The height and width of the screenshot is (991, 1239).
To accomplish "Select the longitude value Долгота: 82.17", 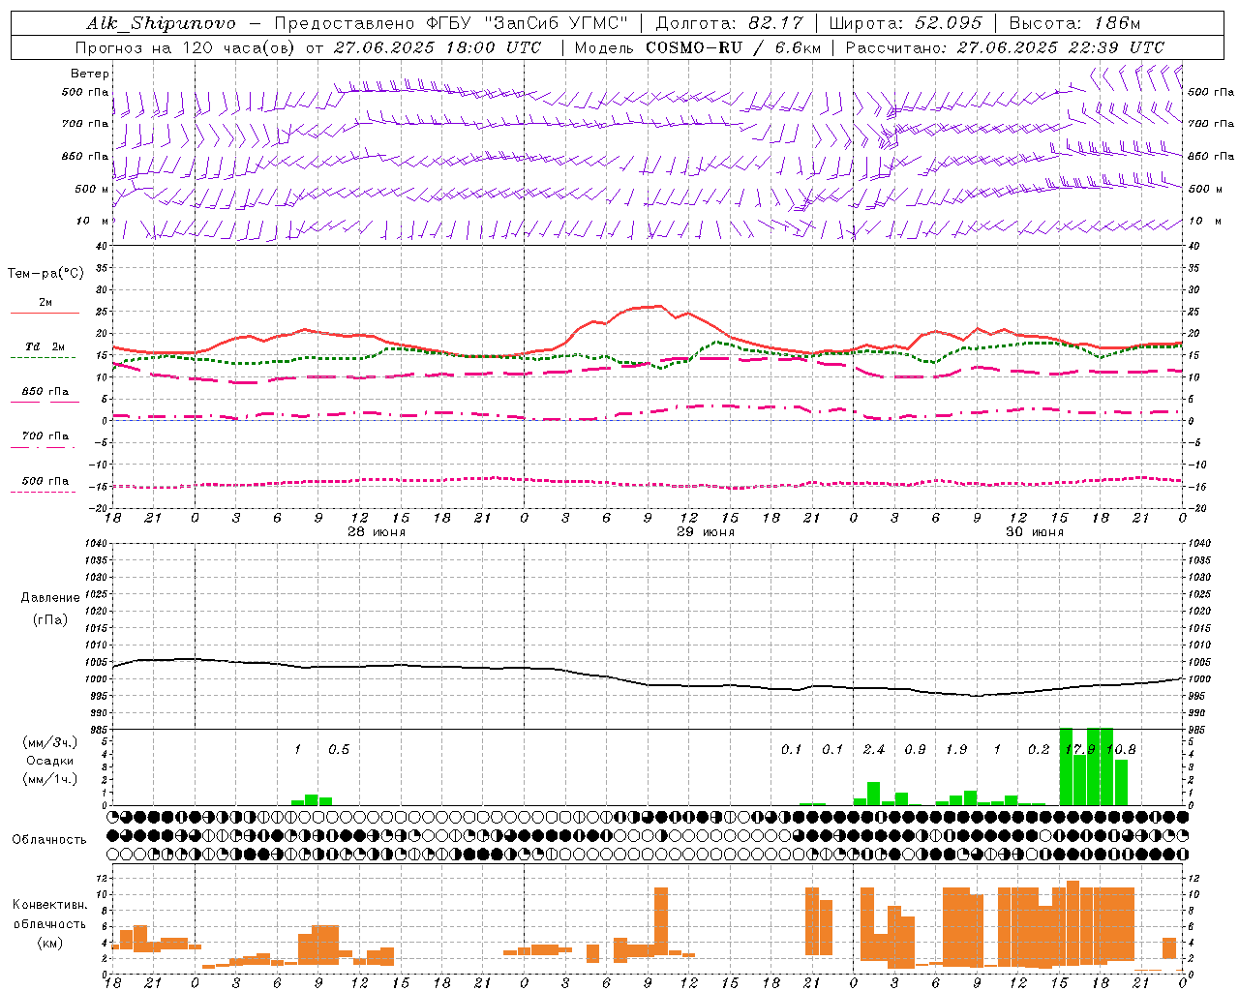I will 729,23.
